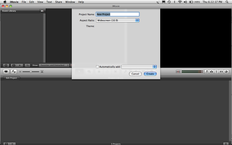Click the phone icon in menu bar
This screenshot has width=232, height=145.
158,2
